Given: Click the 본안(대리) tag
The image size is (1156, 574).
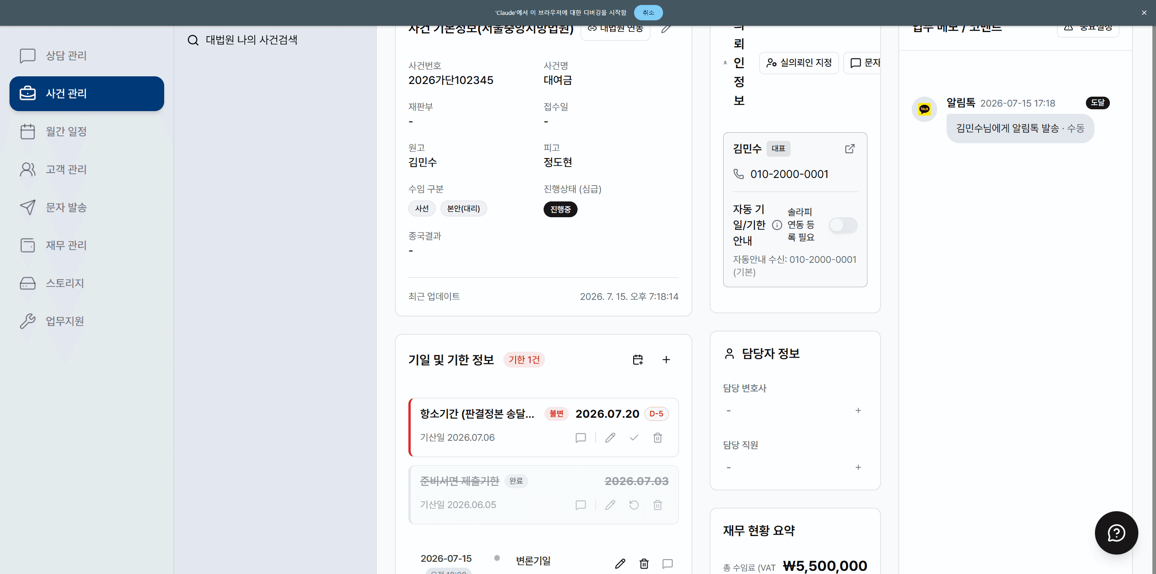Looking at the screenshot, I should pos(464,208).
